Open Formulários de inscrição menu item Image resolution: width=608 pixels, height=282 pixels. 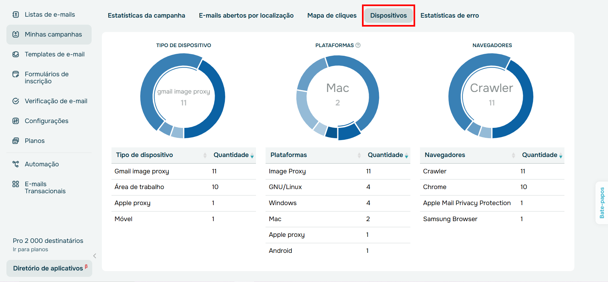coord(49,78)
